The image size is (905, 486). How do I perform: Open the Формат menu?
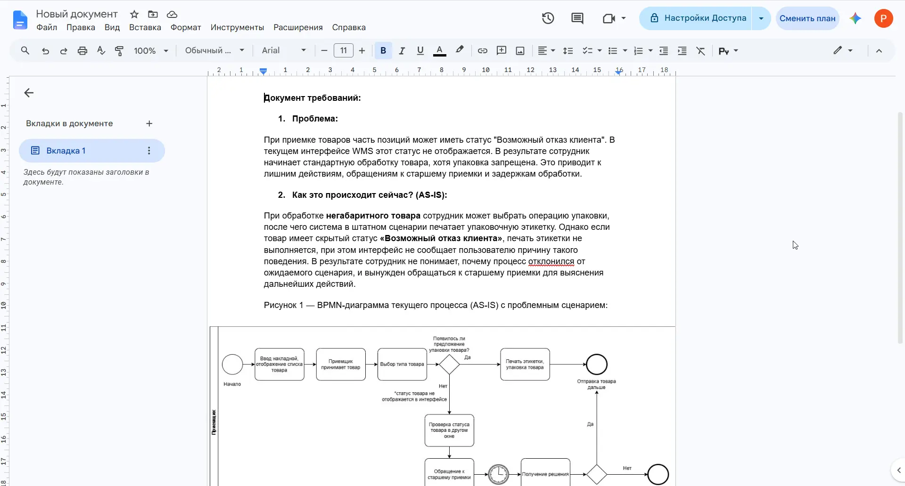(x=186, y=27)
